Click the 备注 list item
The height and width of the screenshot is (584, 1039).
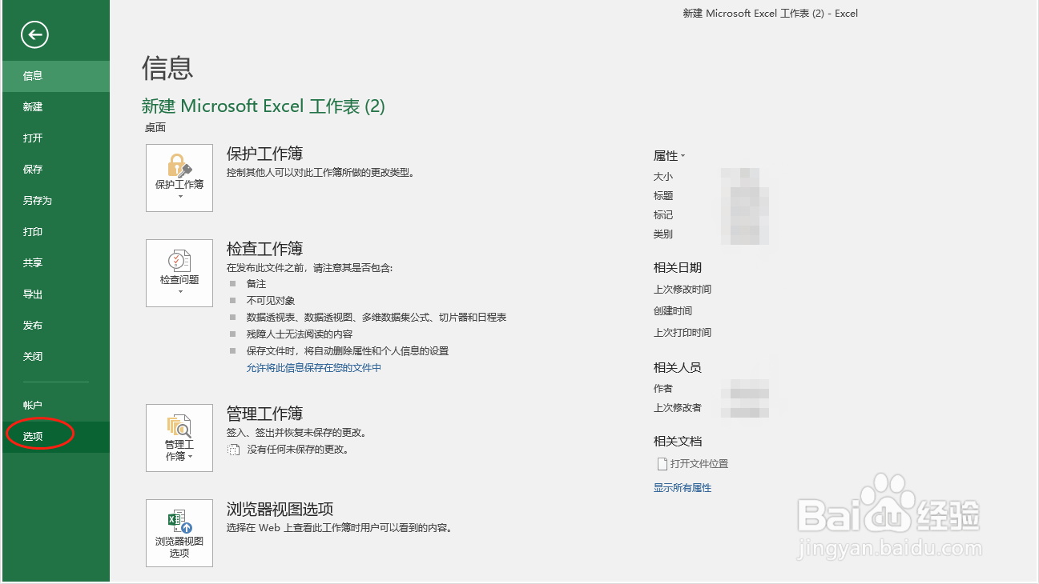click(256, 284)
